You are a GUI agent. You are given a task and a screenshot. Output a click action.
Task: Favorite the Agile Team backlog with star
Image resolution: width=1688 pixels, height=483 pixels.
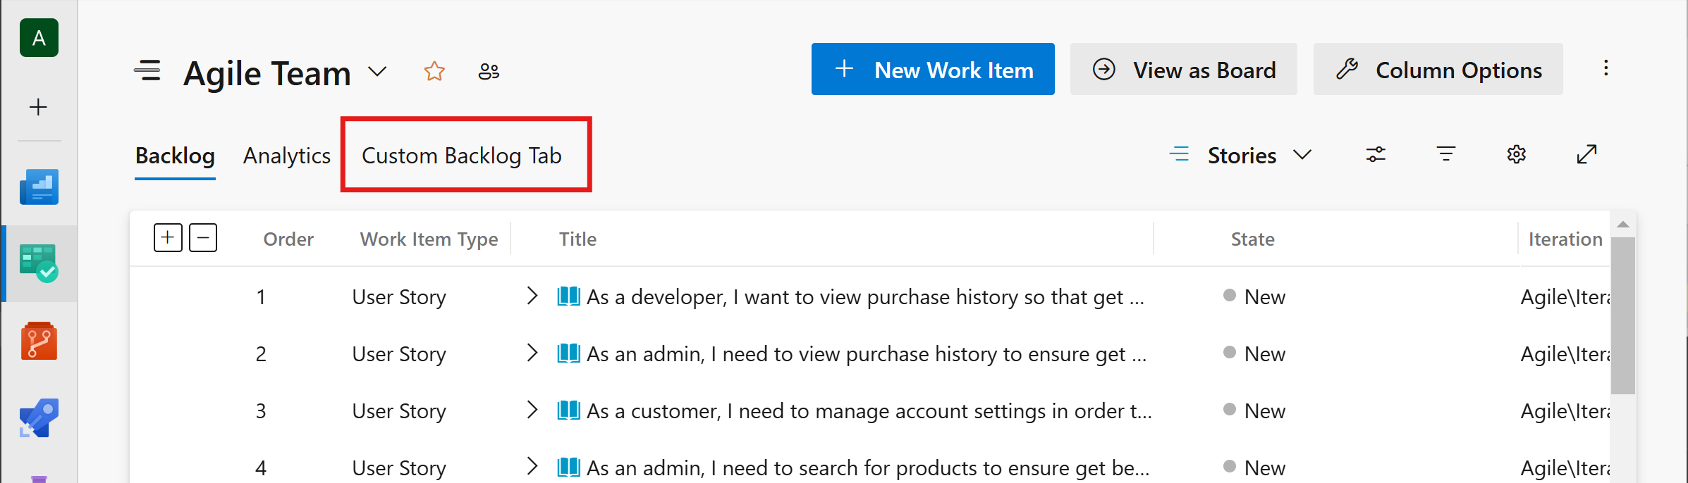tap(434, 71)
